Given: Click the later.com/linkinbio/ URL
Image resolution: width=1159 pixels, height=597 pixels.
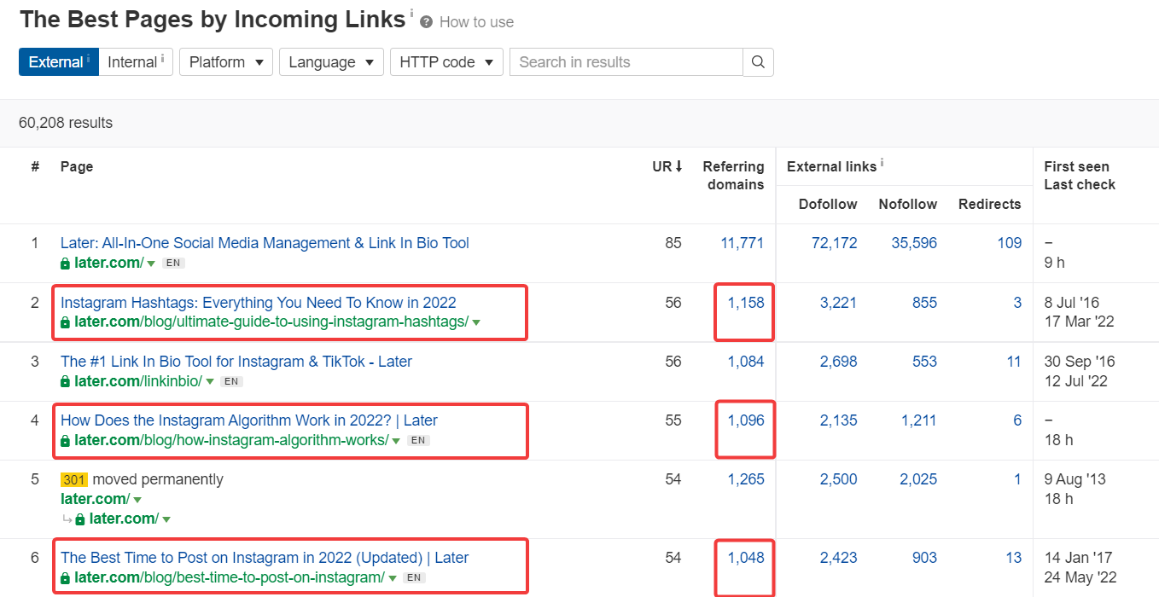Looking at the screenshot, I should (138, 381).
